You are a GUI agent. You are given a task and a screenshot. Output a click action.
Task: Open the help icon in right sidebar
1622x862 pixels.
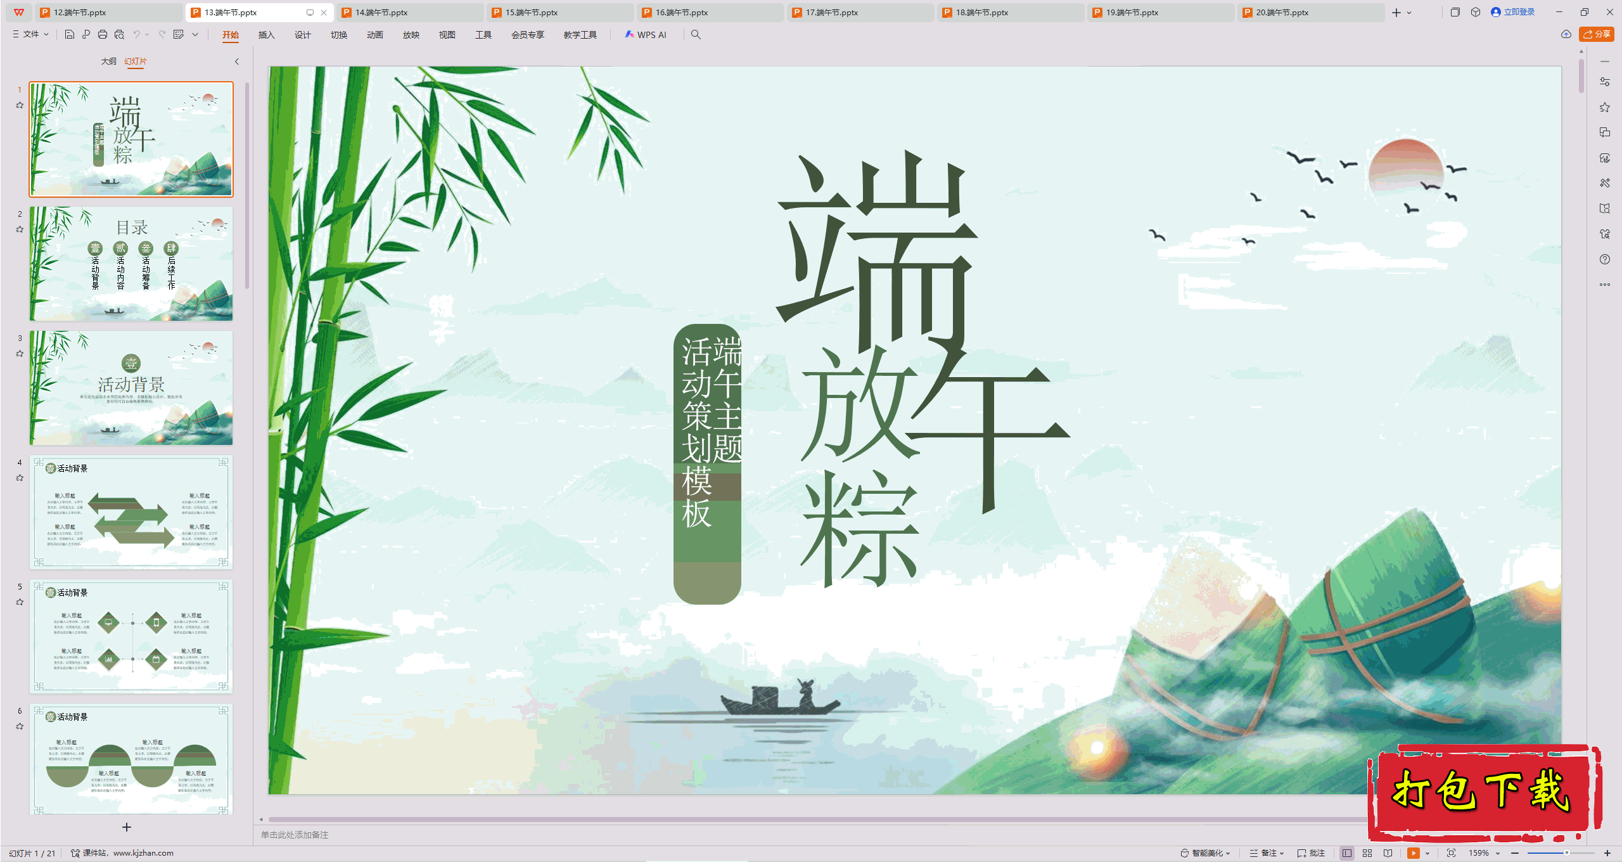pos(1605,259)
